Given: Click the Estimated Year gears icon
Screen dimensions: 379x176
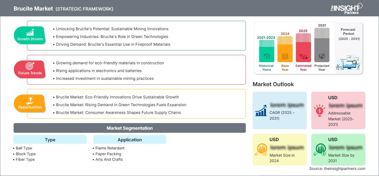Looking at the screenshot, I should pyautogui.click(x=303, y=57).
